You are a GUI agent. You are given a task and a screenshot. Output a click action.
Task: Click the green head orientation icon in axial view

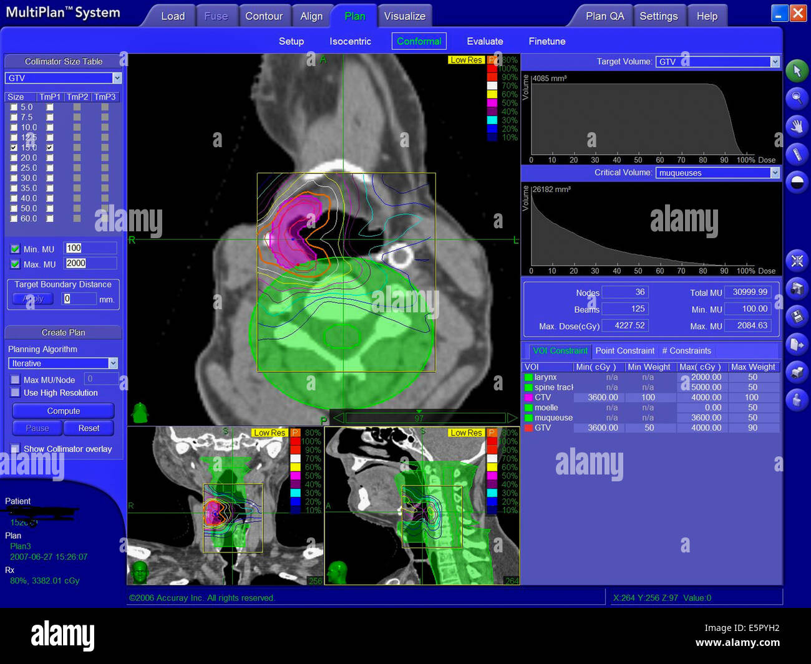pyautogui.click(x=140, y=412)
